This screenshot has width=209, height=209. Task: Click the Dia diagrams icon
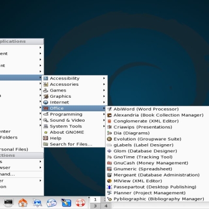click(x=109, y=133)
